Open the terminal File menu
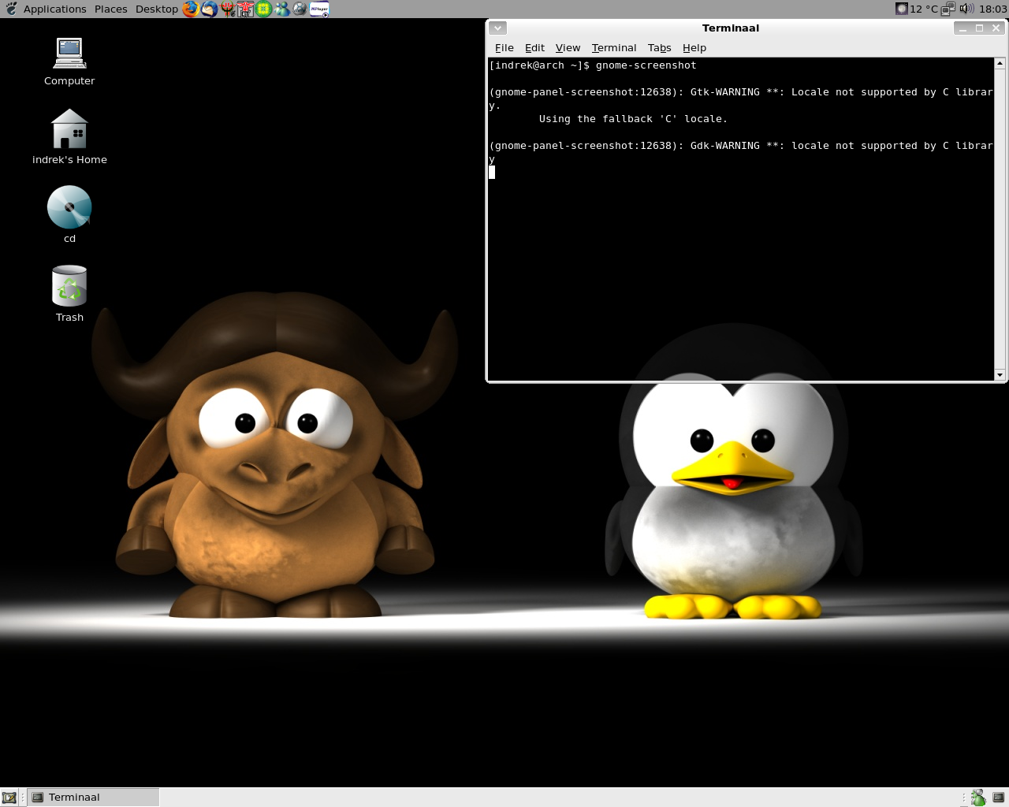This screenshot has height=807, width=1009. click(x=504, y=47)
